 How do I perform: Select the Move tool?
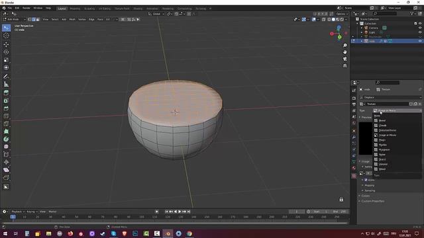(6, 44)
